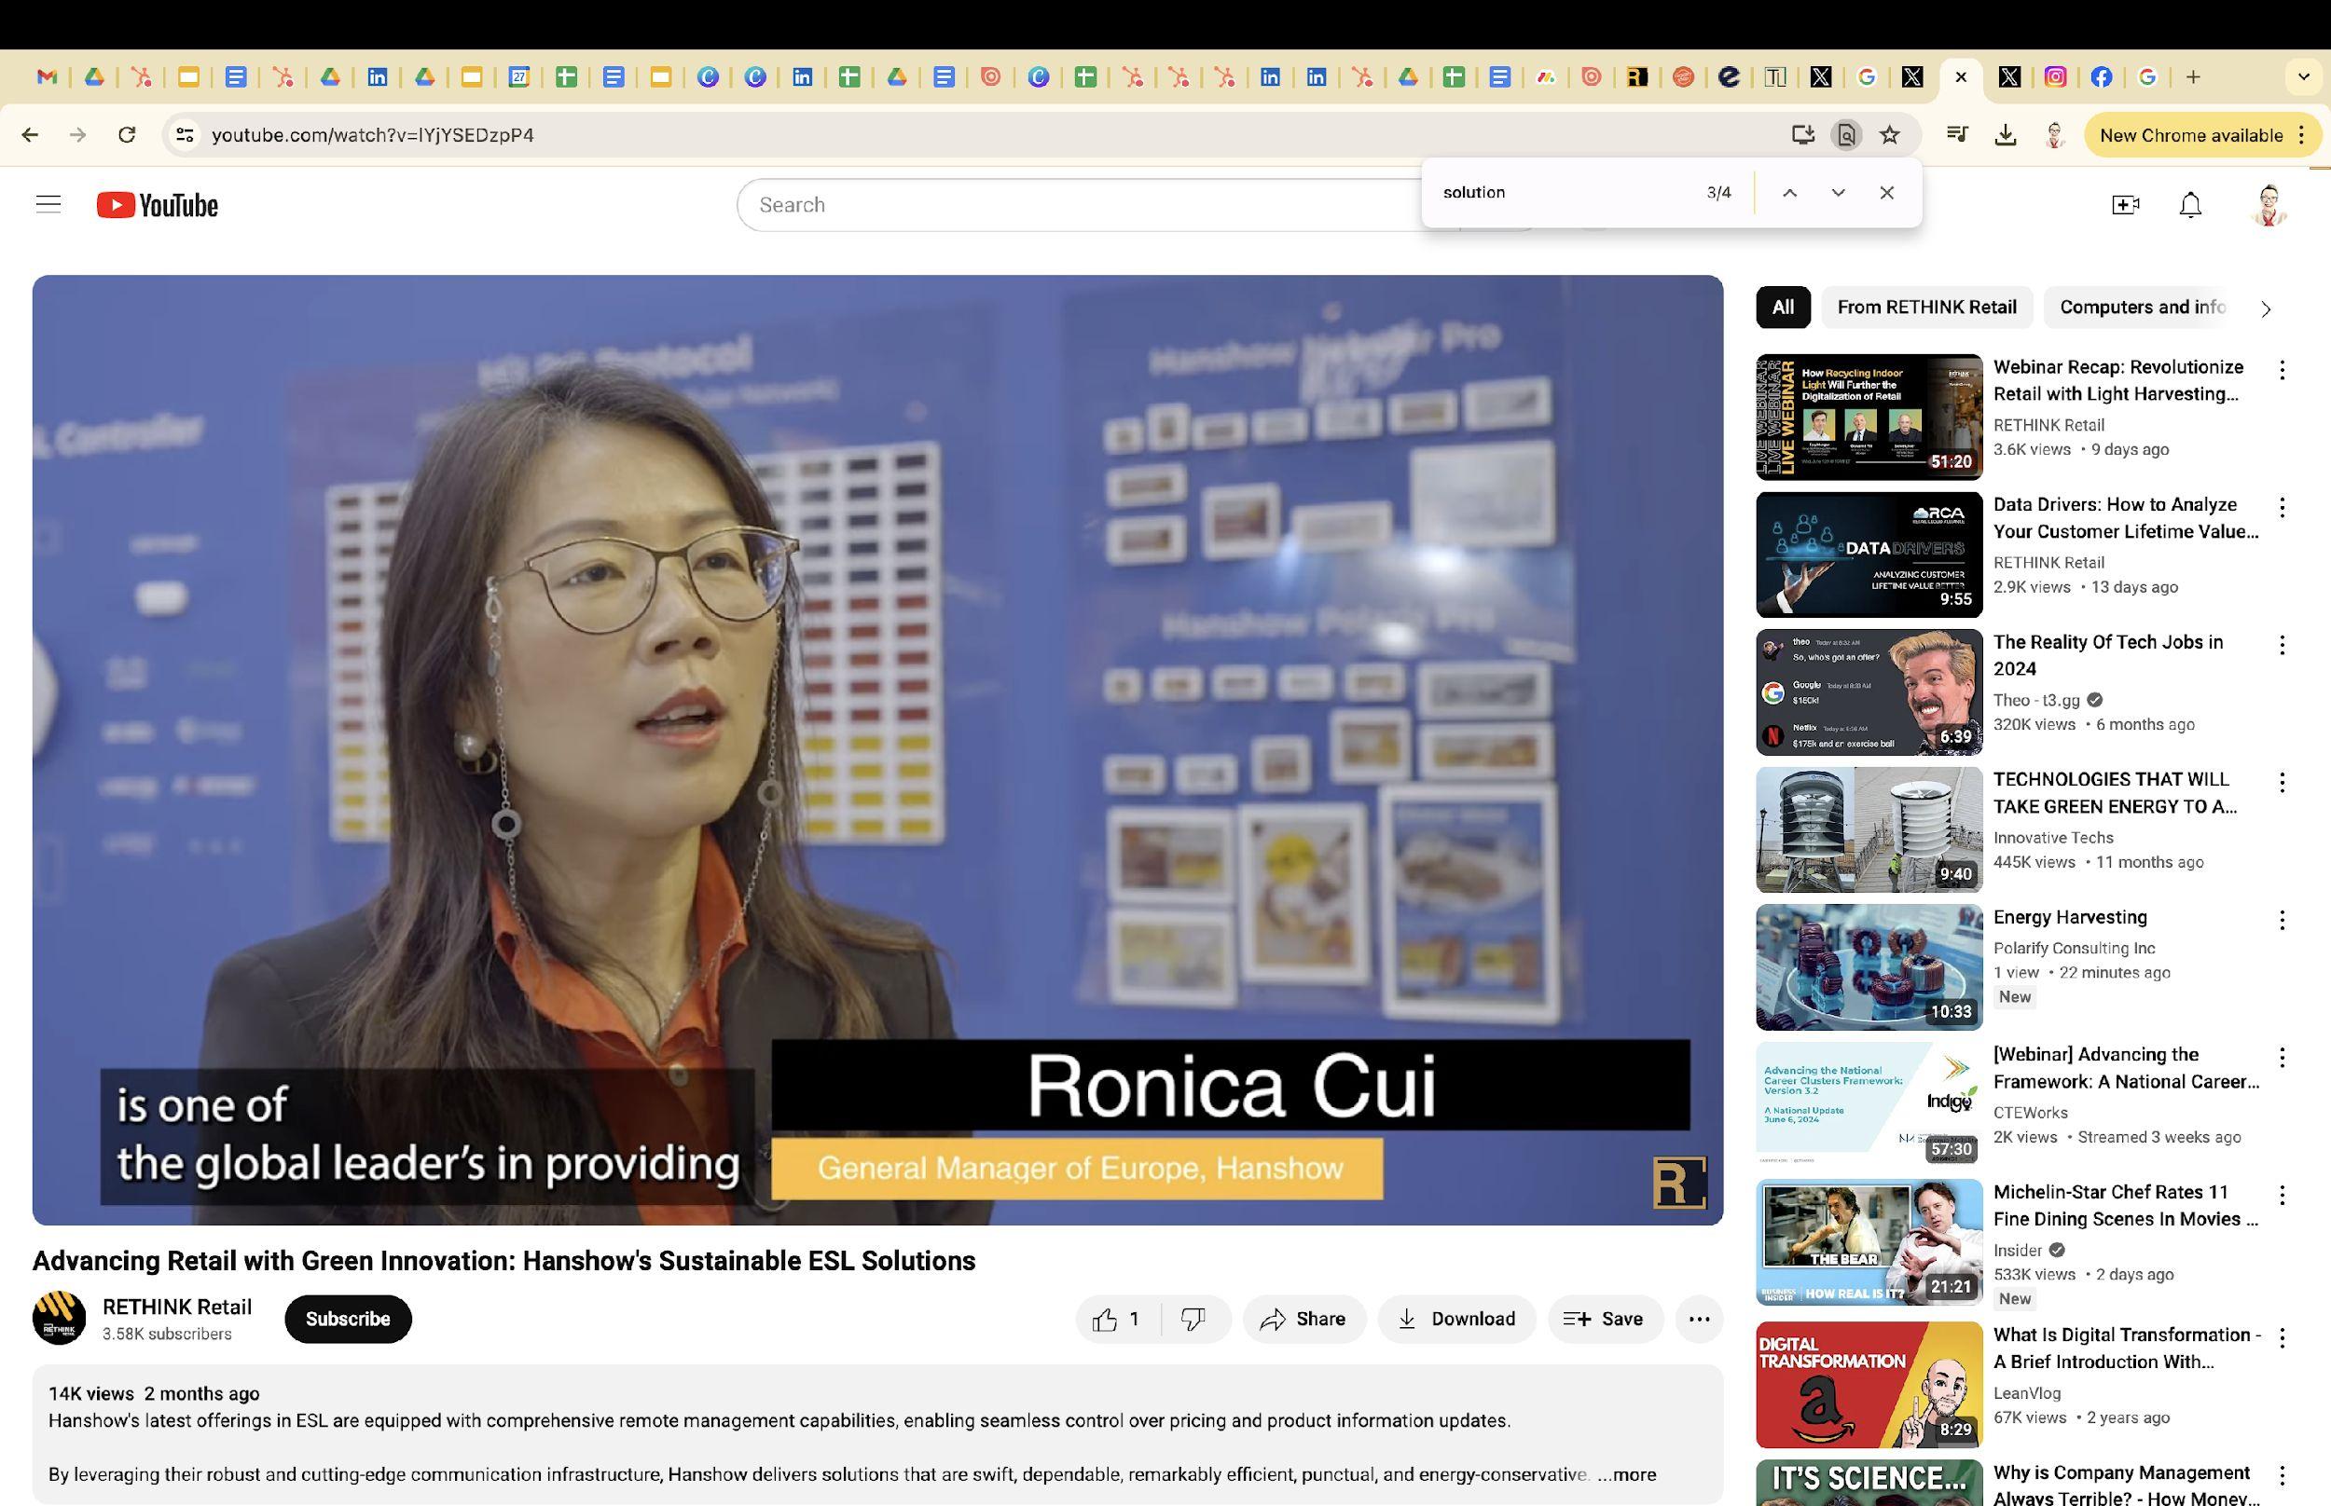Share the video
2331x1506 pixels.
pos(1303,1320)
